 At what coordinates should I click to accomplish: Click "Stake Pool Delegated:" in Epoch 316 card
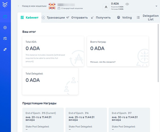pos(81,127)
